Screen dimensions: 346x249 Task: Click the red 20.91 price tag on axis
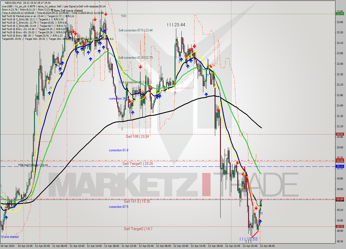pyautogui.click(x=340, y=134)
